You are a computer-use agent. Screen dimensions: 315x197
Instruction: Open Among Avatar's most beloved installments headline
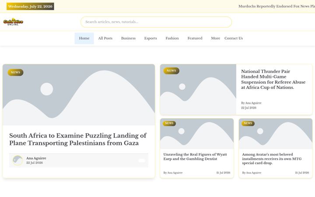tap(272, 158)
